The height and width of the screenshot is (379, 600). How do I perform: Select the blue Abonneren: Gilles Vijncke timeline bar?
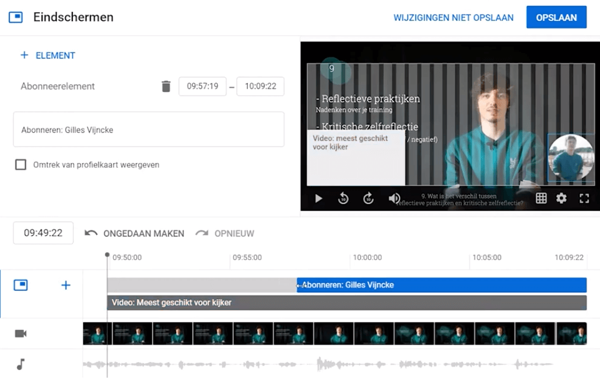441,285
